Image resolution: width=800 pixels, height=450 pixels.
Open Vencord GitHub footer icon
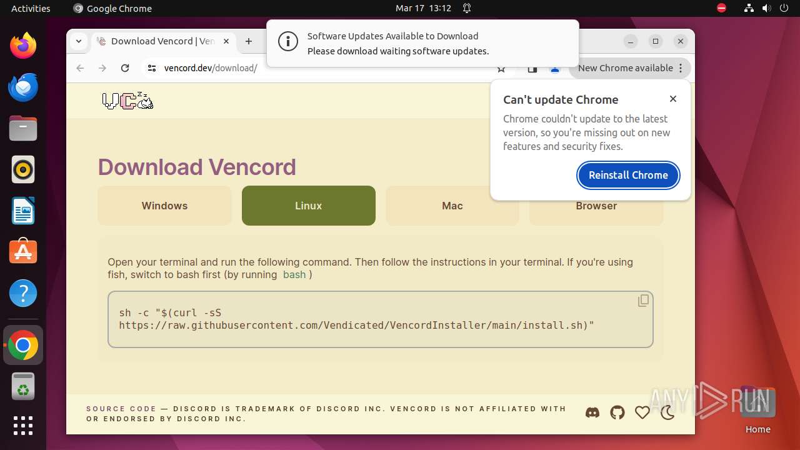point(617,412)
